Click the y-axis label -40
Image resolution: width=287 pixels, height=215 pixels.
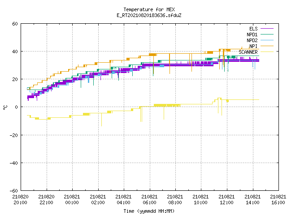(x=14, y=163)
